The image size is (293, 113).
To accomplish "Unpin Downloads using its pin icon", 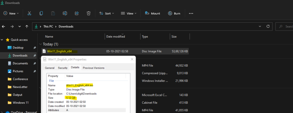I will 35,56.
